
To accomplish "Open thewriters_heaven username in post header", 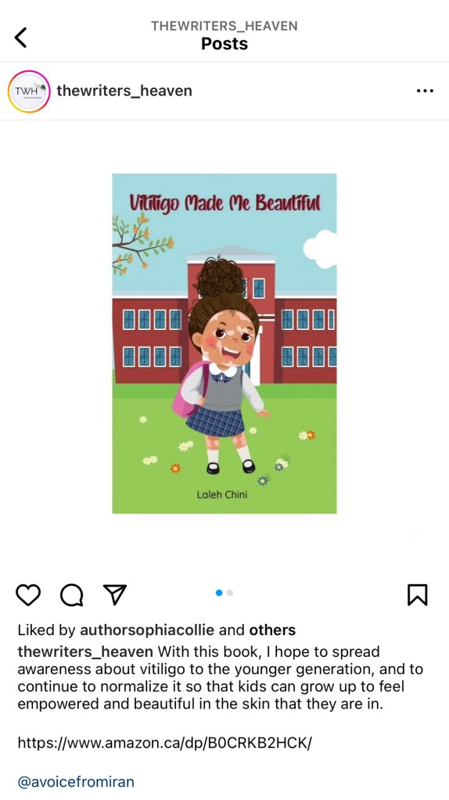I will [124, 91].
